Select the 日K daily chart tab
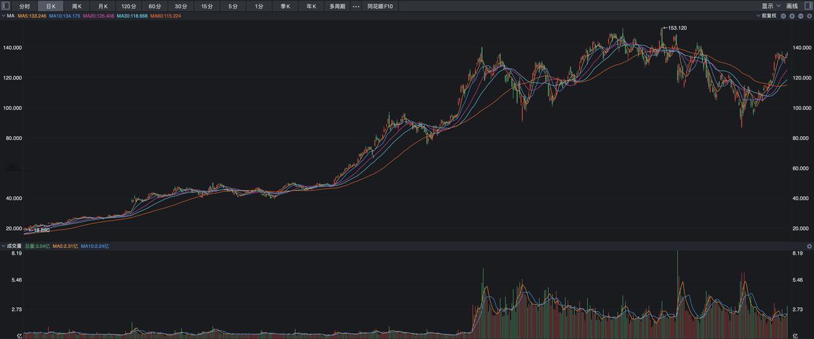This screenshot has width=814, height=339. (x=51, y=6)
